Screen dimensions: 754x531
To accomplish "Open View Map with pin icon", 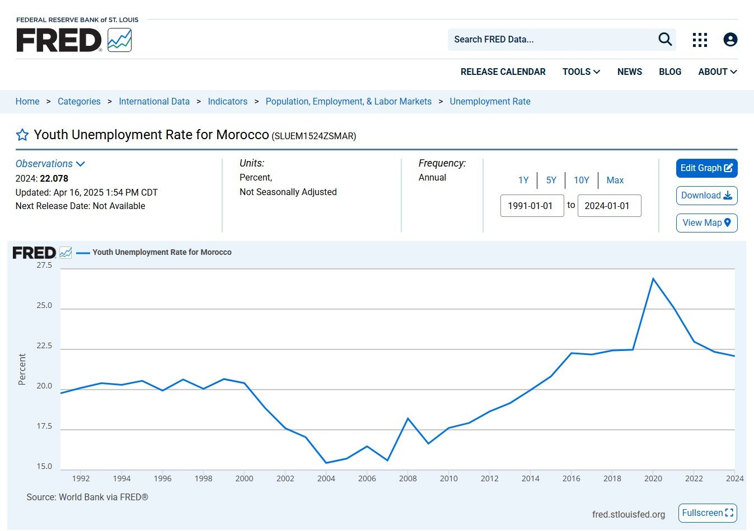I will click(706, 223).
